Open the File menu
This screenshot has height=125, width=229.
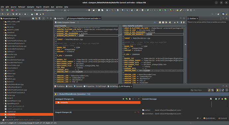pyautogui.click(x=2, y=7)
